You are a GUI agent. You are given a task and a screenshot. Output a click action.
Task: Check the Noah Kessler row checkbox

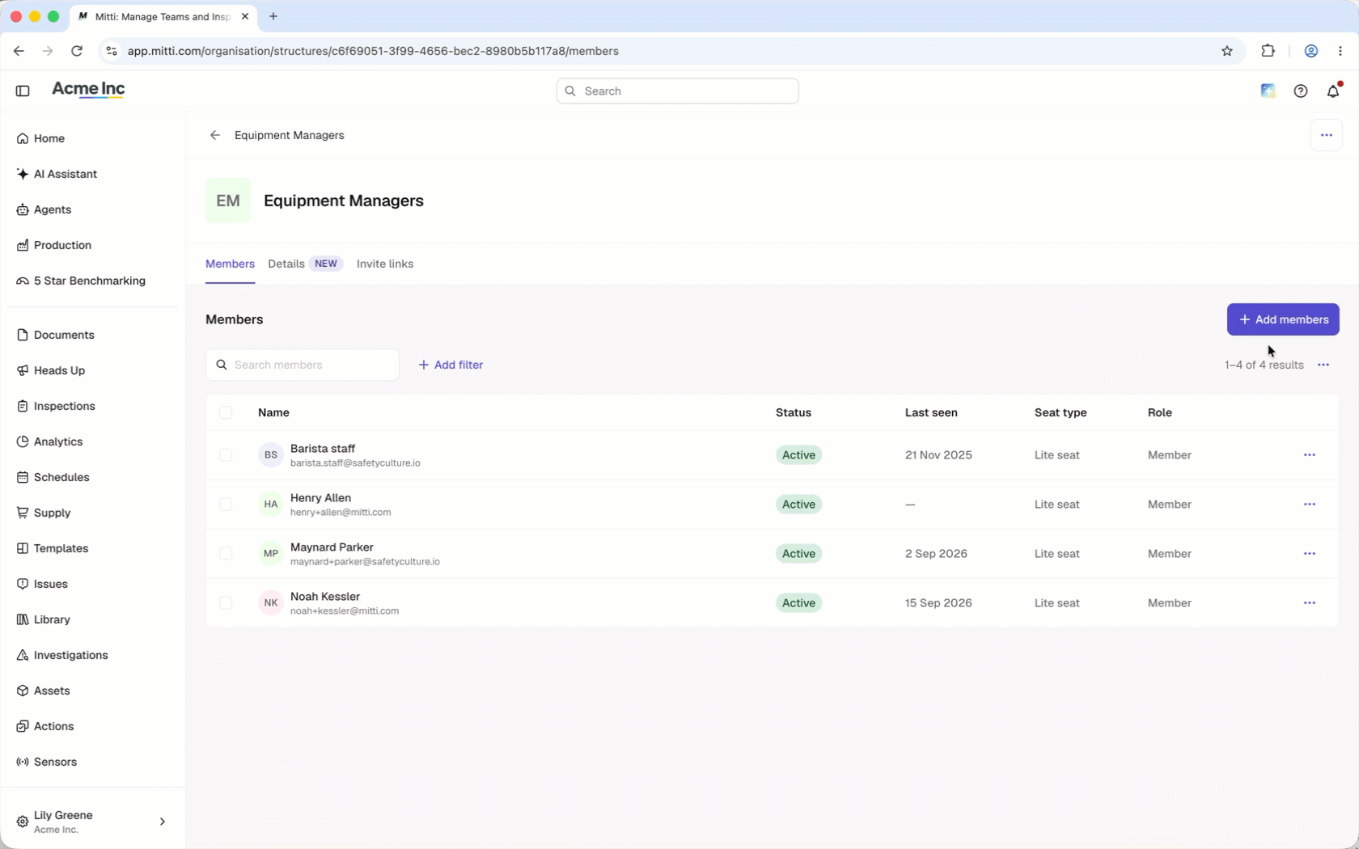point(226,603)
